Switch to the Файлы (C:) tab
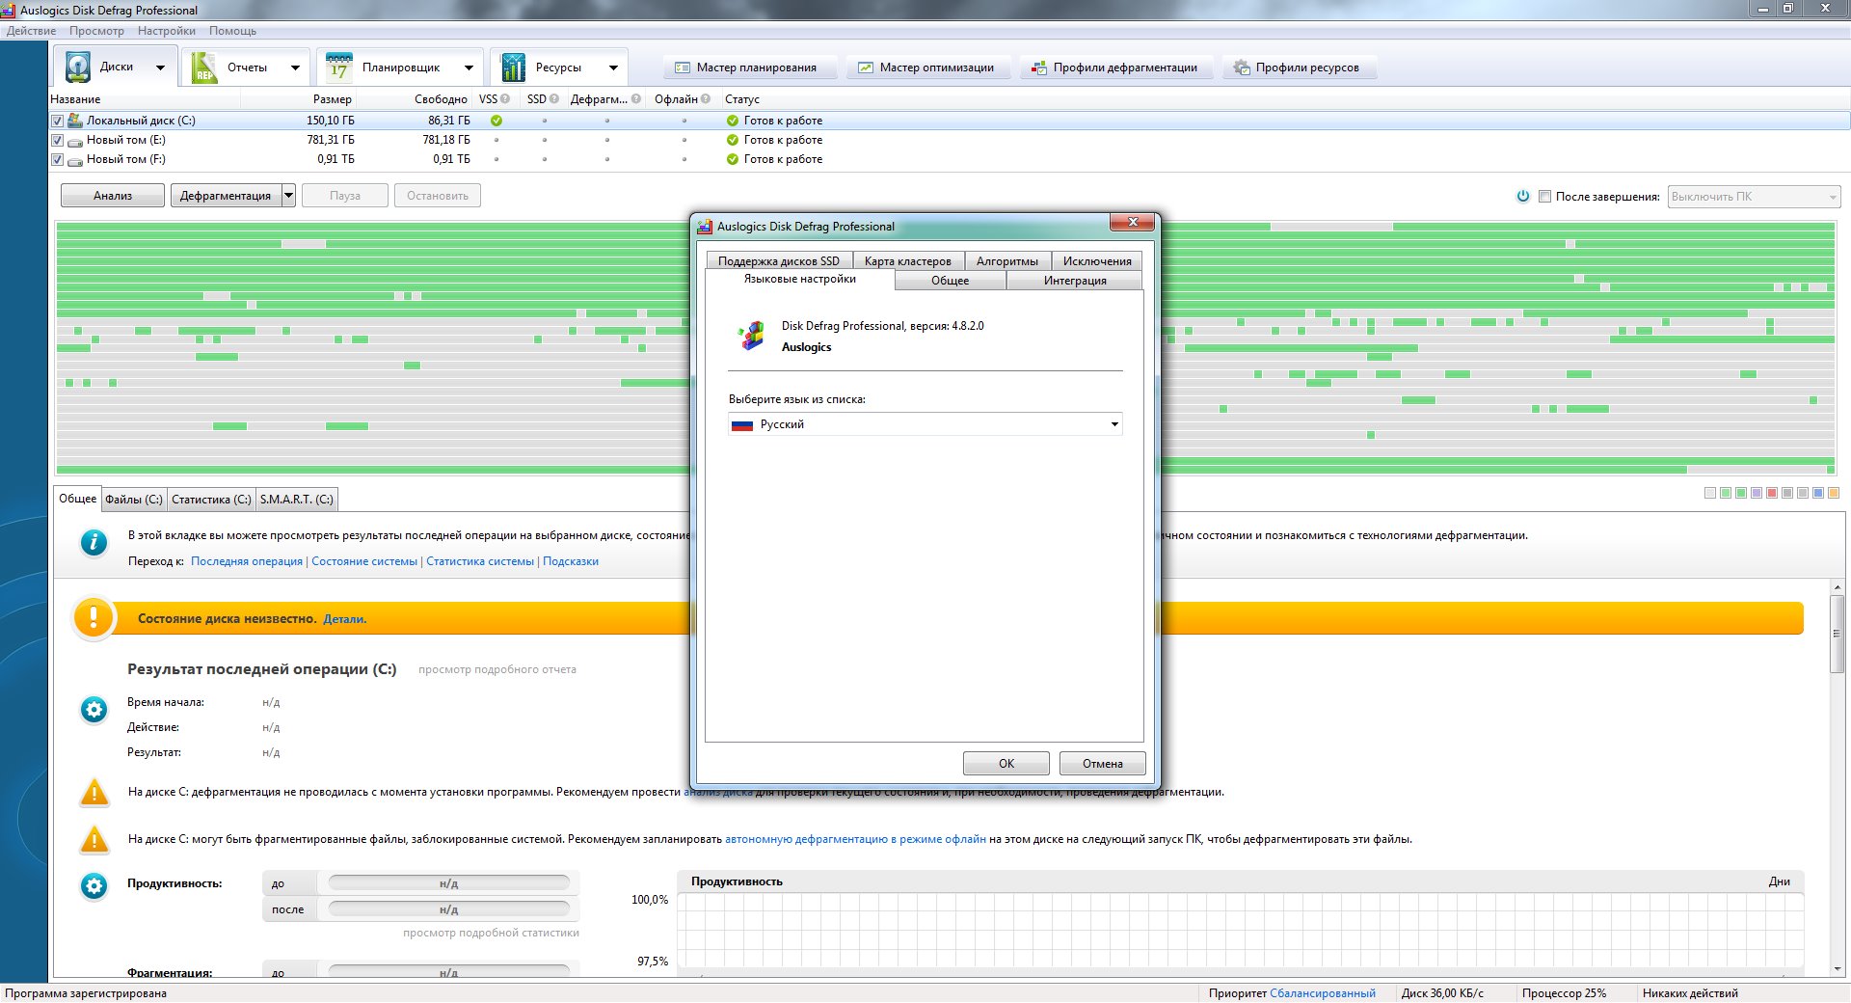Viewport: 1851px width, 1003px height. (x=134, y=500)
